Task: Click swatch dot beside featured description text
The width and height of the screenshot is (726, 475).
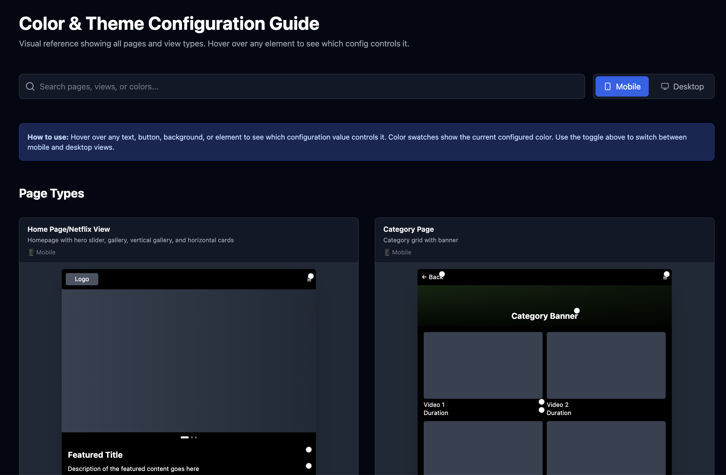Action: pyautogui.click(x=309, y=466)
